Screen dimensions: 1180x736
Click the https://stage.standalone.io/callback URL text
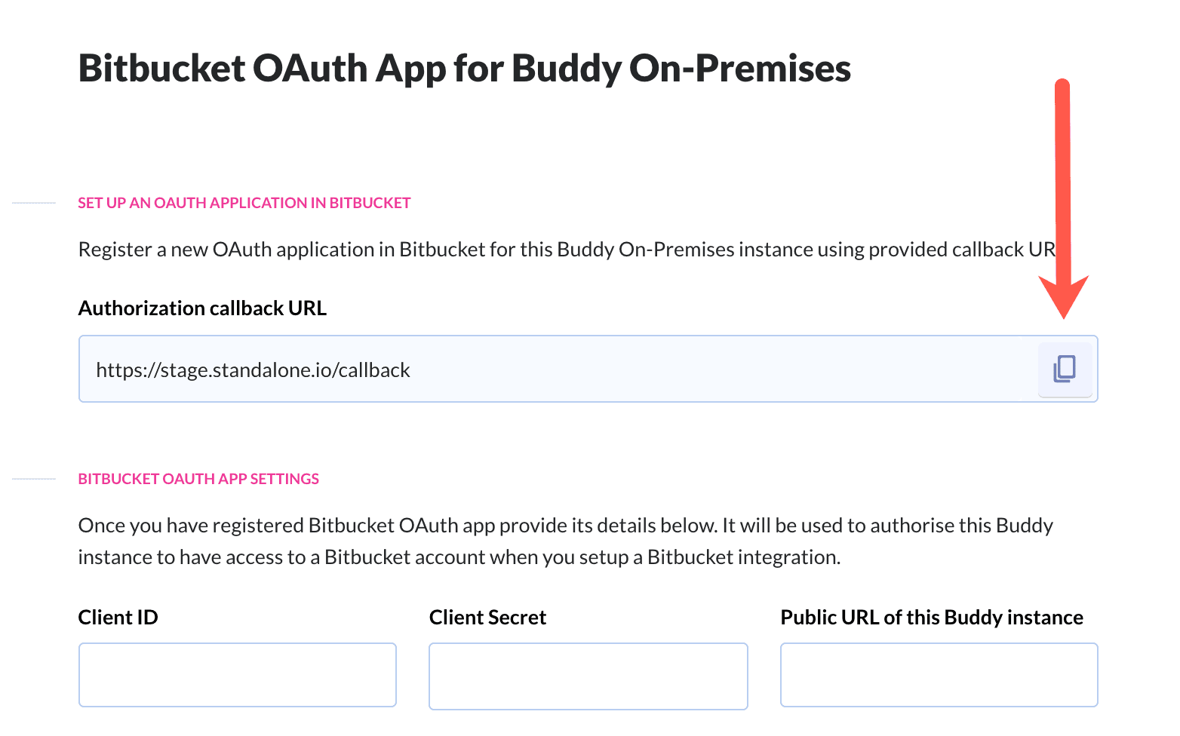coord(253,370)
